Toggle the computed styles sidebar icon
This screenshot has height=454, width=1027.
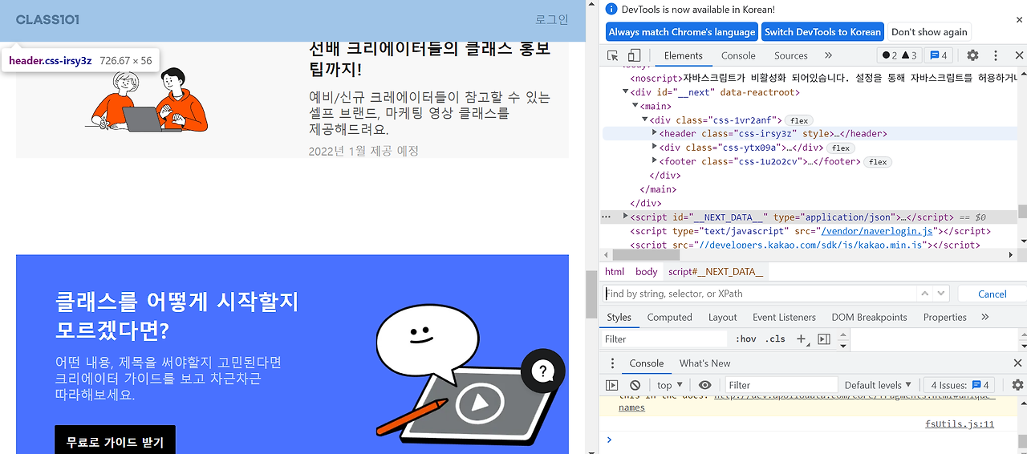click(x=823, y=339)
